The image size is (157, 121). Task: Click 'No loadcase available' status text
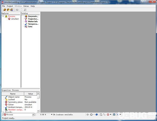point(63,115)
